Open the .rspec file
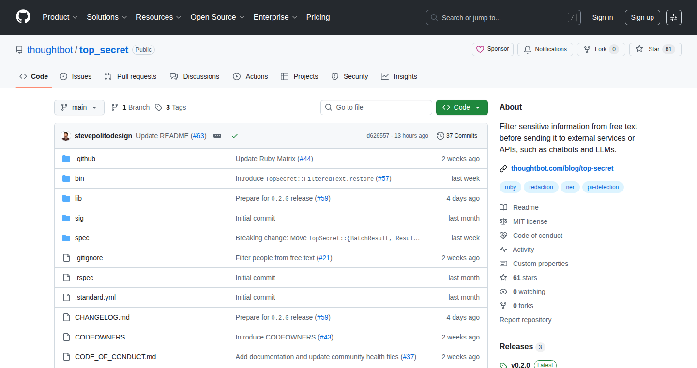697x368 pixels. [84, 278]
